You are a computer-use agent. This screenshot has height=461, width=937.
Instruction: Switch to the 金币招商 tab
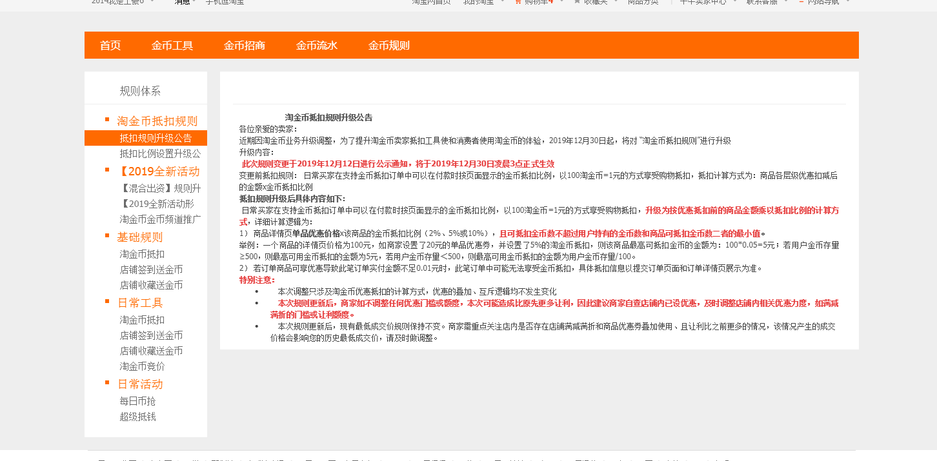tap(245, 45)
